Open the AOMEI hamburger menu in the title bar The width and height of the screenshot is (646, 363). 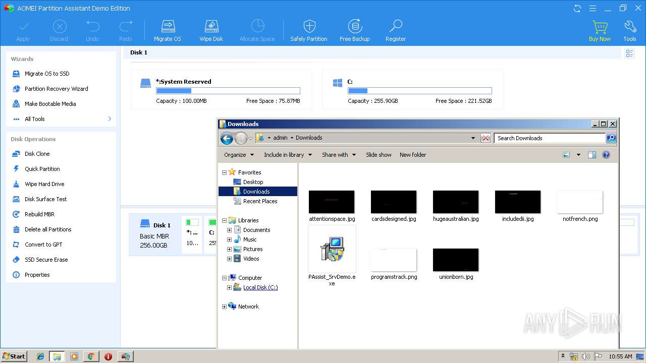[x=593, y=8]
